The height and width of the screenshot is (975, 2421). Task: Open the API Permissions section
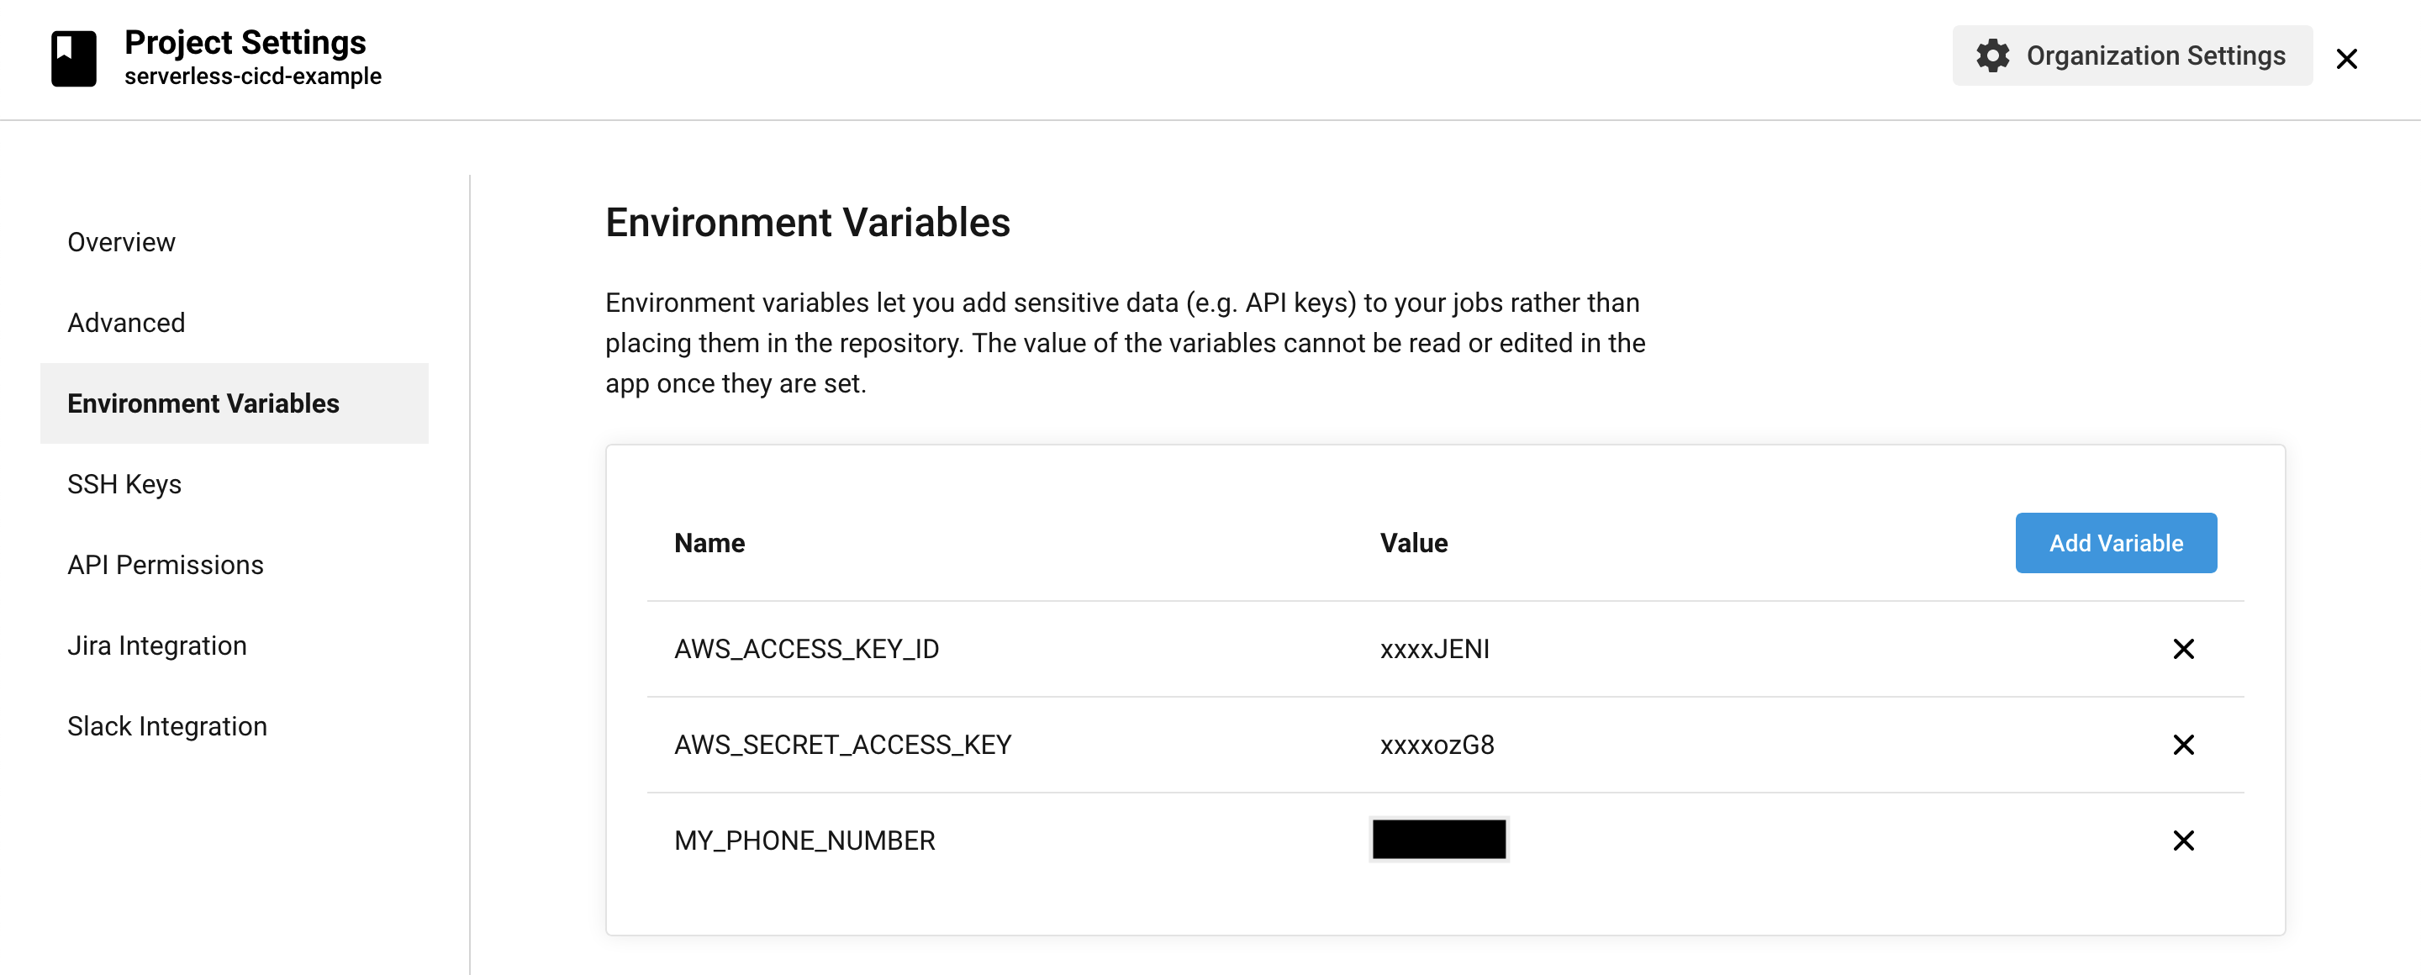tap(165, 565)
